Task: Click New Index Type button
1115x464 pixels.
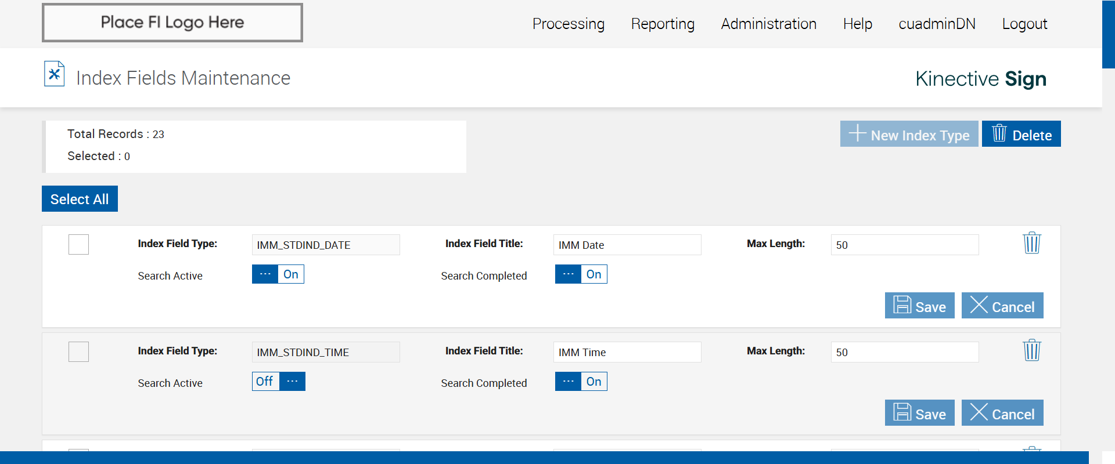Action: click(x=909, y=134)
